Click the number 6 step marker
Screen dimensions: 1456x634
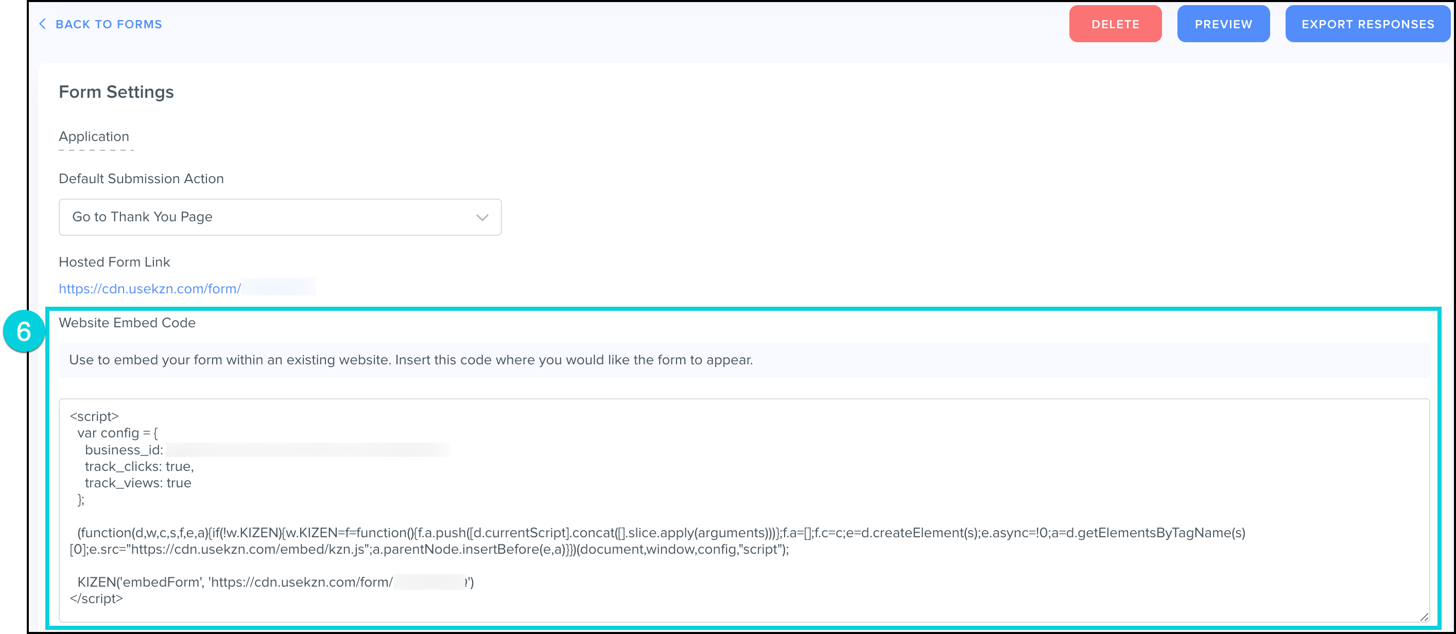coord(24,331)
